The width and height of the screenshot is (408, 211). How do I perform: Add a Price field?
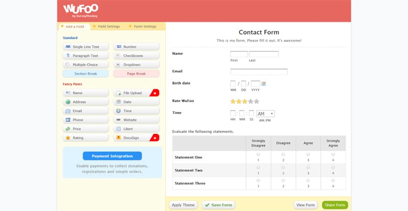(86, 129)
